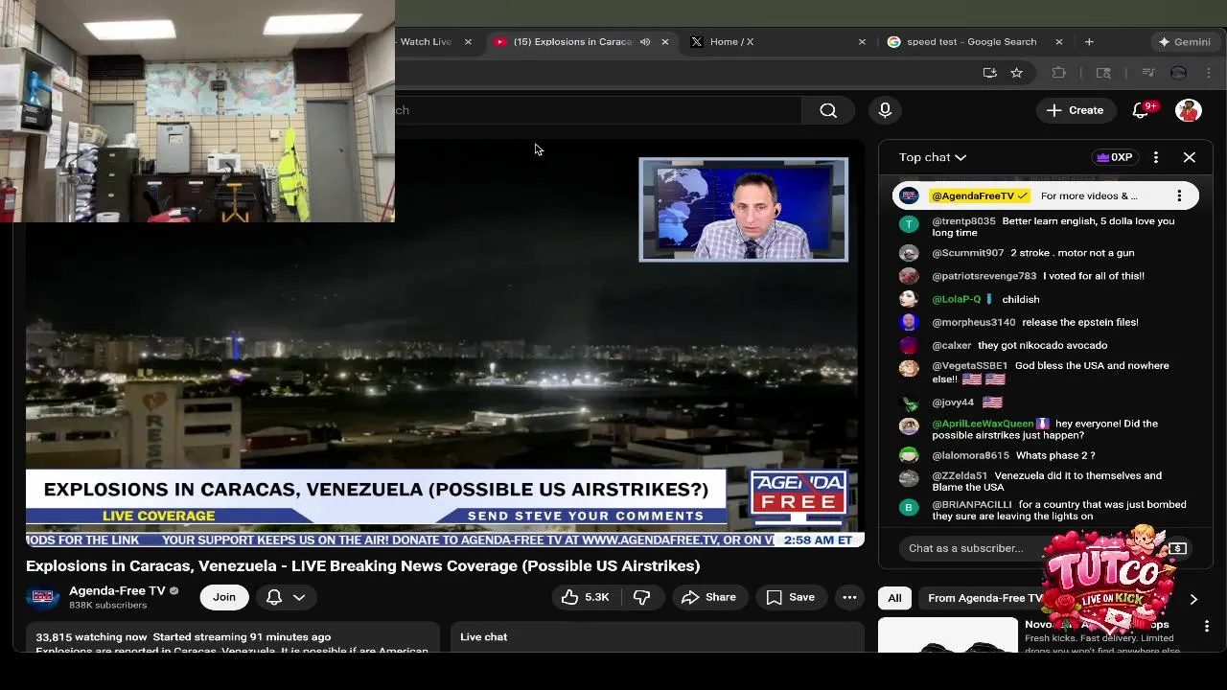
Task: Open Chrome three-dot menu
Action: pos(1209,73)
